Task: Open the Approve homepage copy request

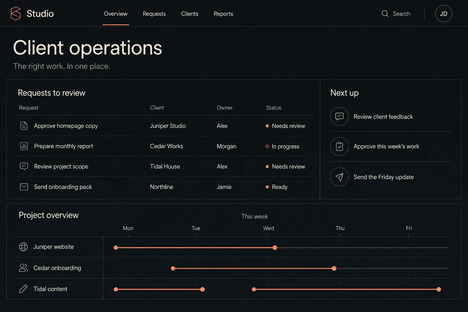Action: click(x=66, y=126)
